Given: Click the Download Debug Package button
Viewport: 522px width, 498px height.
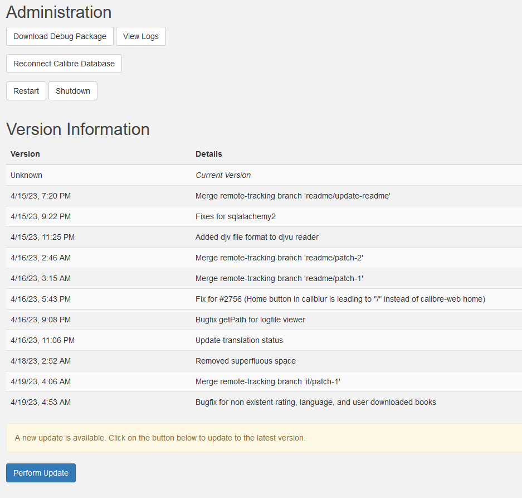Looking at the screenshot, I should click(59, 36).
